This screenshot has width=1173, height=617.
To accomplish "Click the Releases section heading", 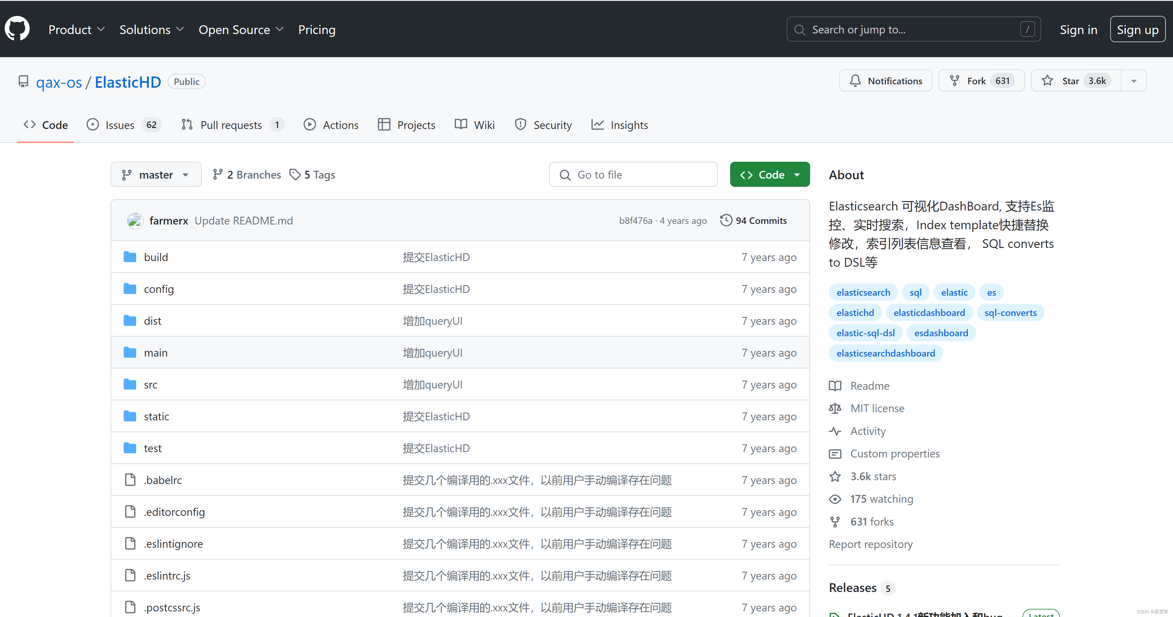I will (x=853, y=587).
